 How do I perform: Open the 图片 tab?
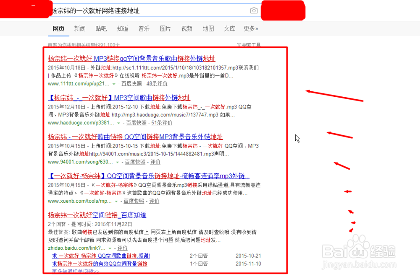click(x=165, y=28)
